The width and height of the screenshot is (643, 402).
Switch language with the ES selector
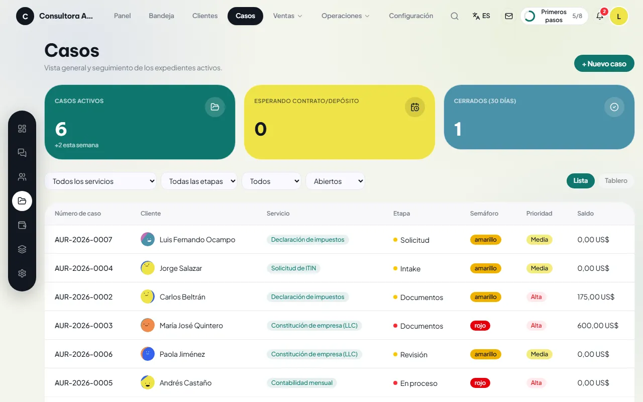click(481, 16)
